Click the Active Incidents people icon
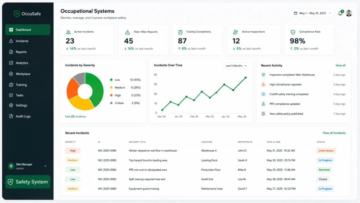This screenshot has height=203, width=360. 68,32
